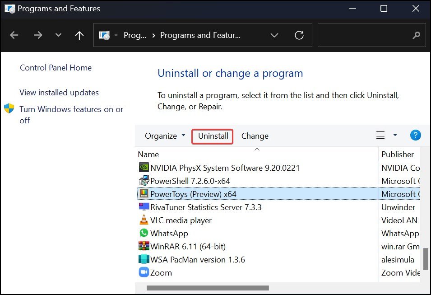Click the Up arrow navigation icon
This screenshot has height=295, width=431.
click(x=79, y=35)
